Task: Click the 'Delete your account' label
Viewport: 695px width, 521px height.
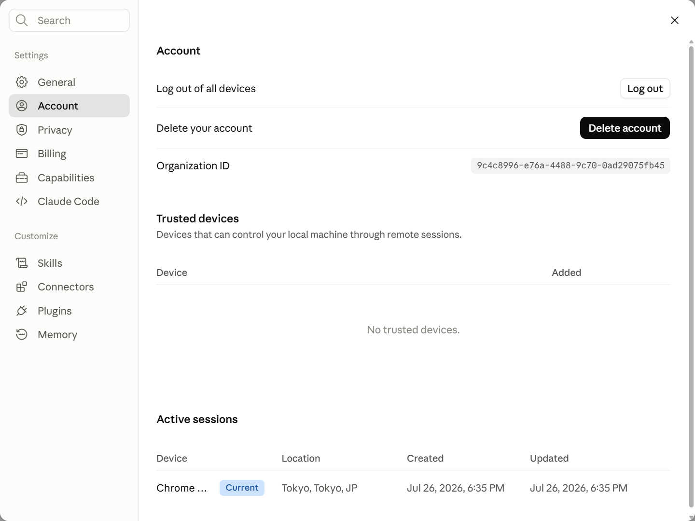Action: [204, 128]
